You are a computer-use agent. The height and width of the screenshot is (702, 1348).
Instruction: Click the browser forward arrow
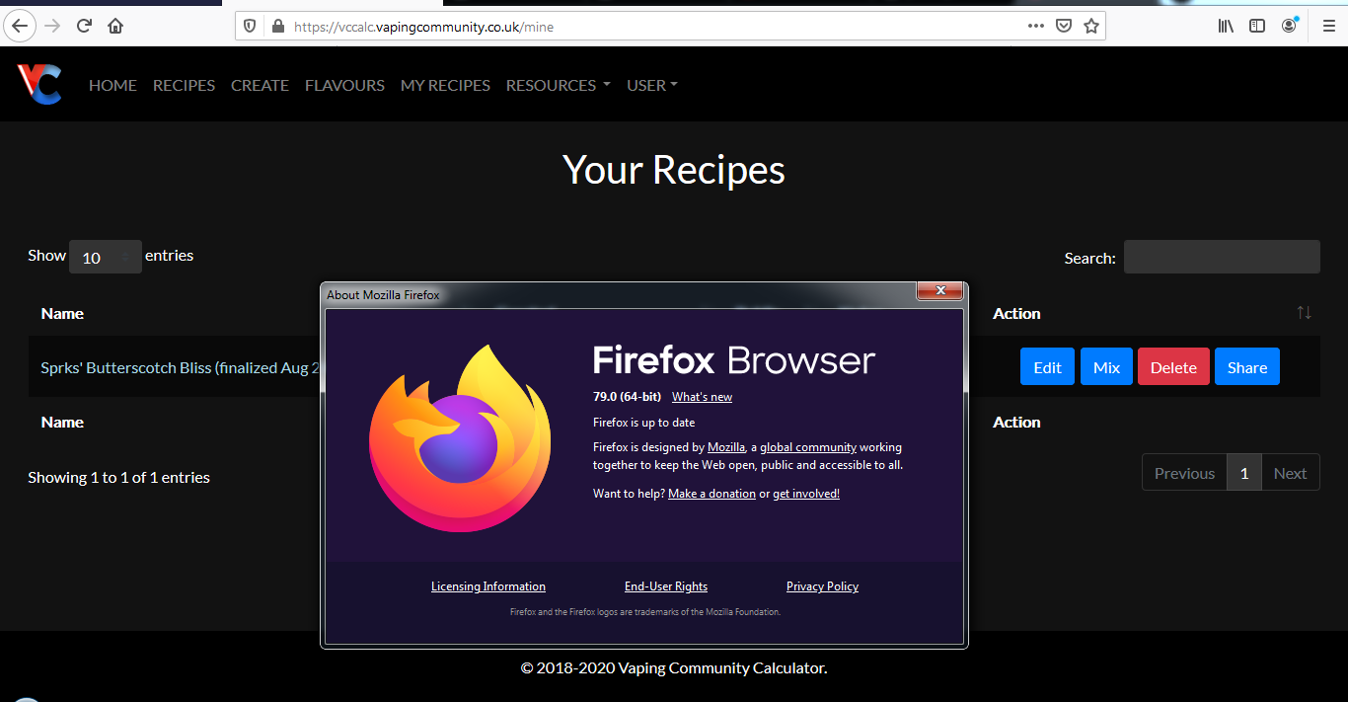[52, 26]
